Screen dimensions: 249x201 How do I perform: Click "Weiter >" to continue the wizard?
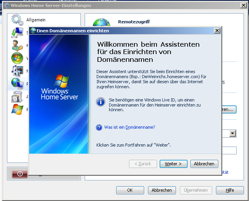[173, 164]
